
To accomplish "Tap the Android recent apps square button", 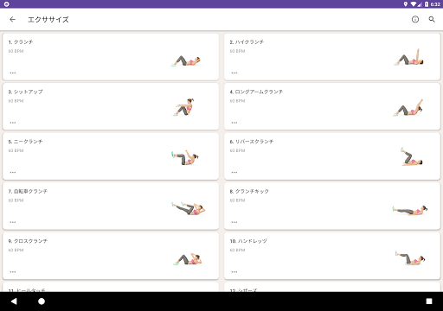I will [x=429, y=301].
